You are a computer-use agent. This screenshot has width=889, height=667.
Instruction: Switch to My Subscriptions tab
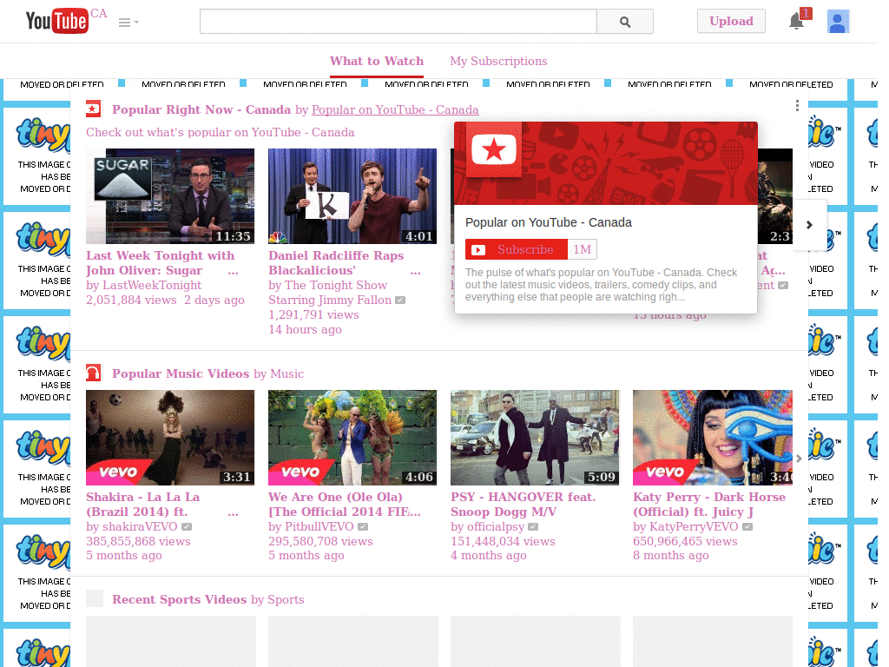498,61
